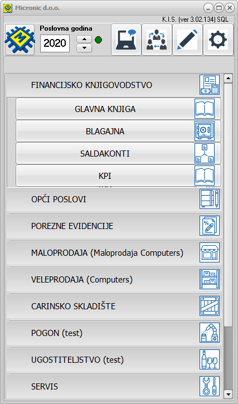This screenshot has height=404, width=238.
Task: Click the Poslovna godina year field
Action: 55,43
